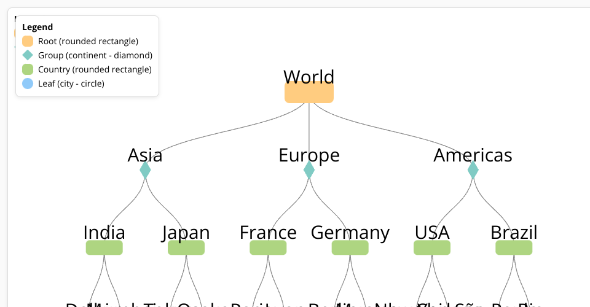Image resolution: width=590 pixels, height=307 pixels.
Task: Click the Germany green node
Action: tap(350, 247)
